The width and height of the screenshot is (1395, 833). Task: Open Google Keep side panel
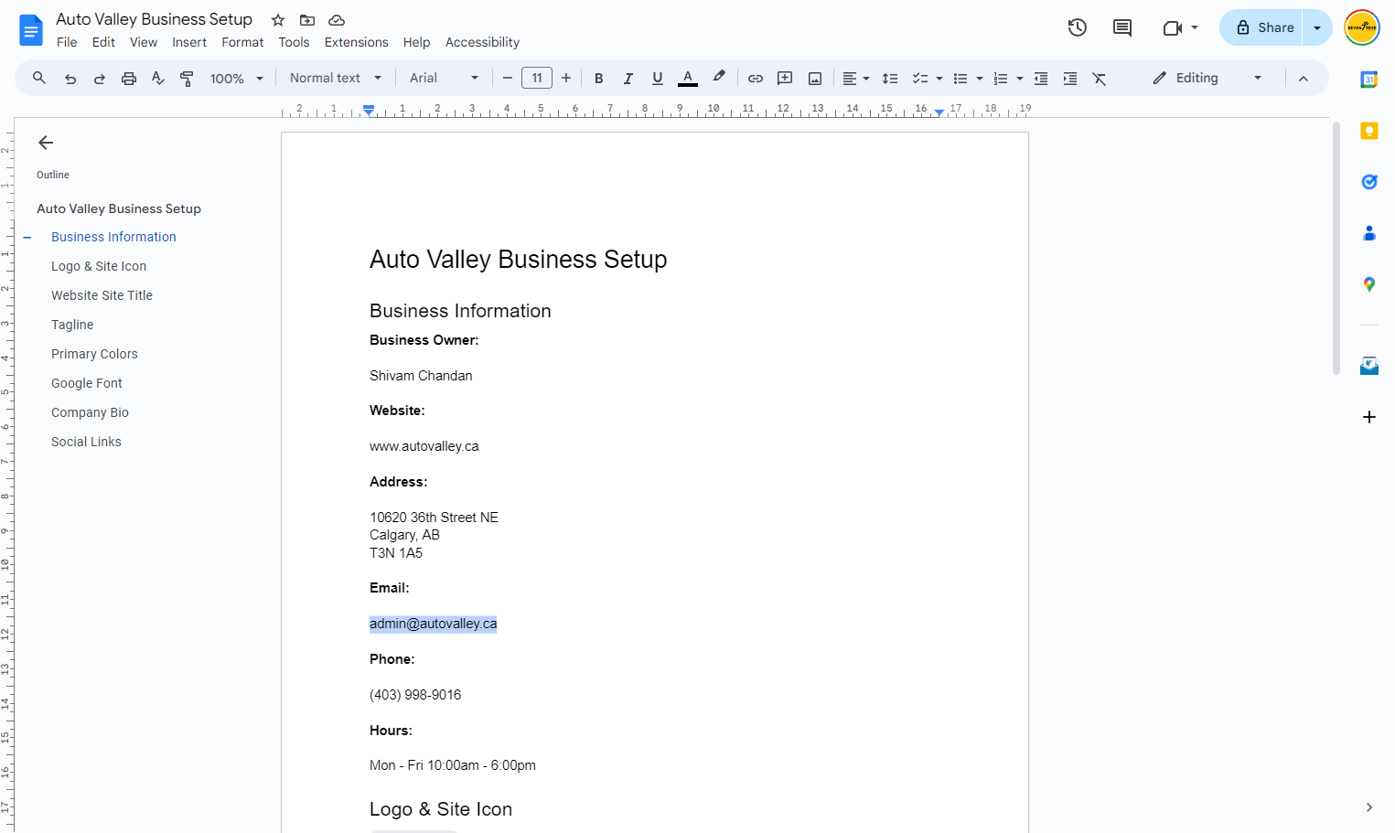pos(1369,131)
